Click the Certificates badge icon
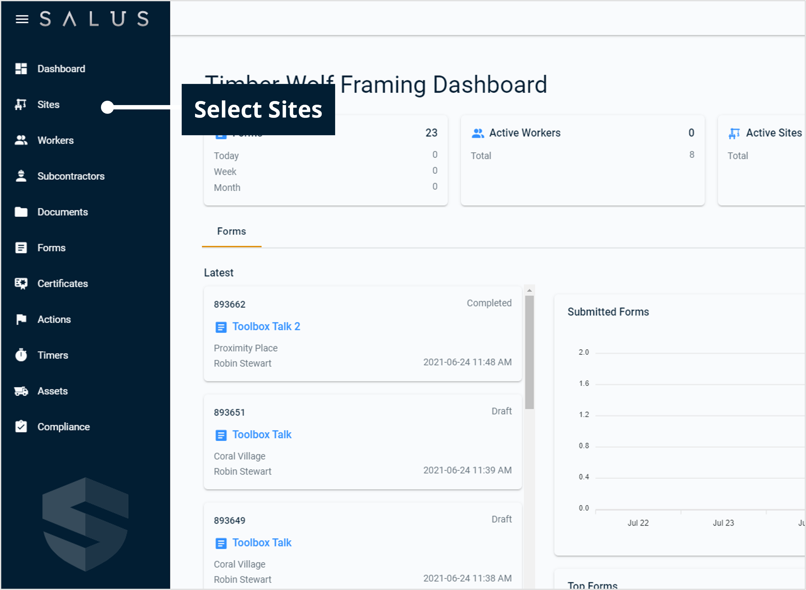The height and width of the screenshot is (590, 806). (x=21, y=283)
